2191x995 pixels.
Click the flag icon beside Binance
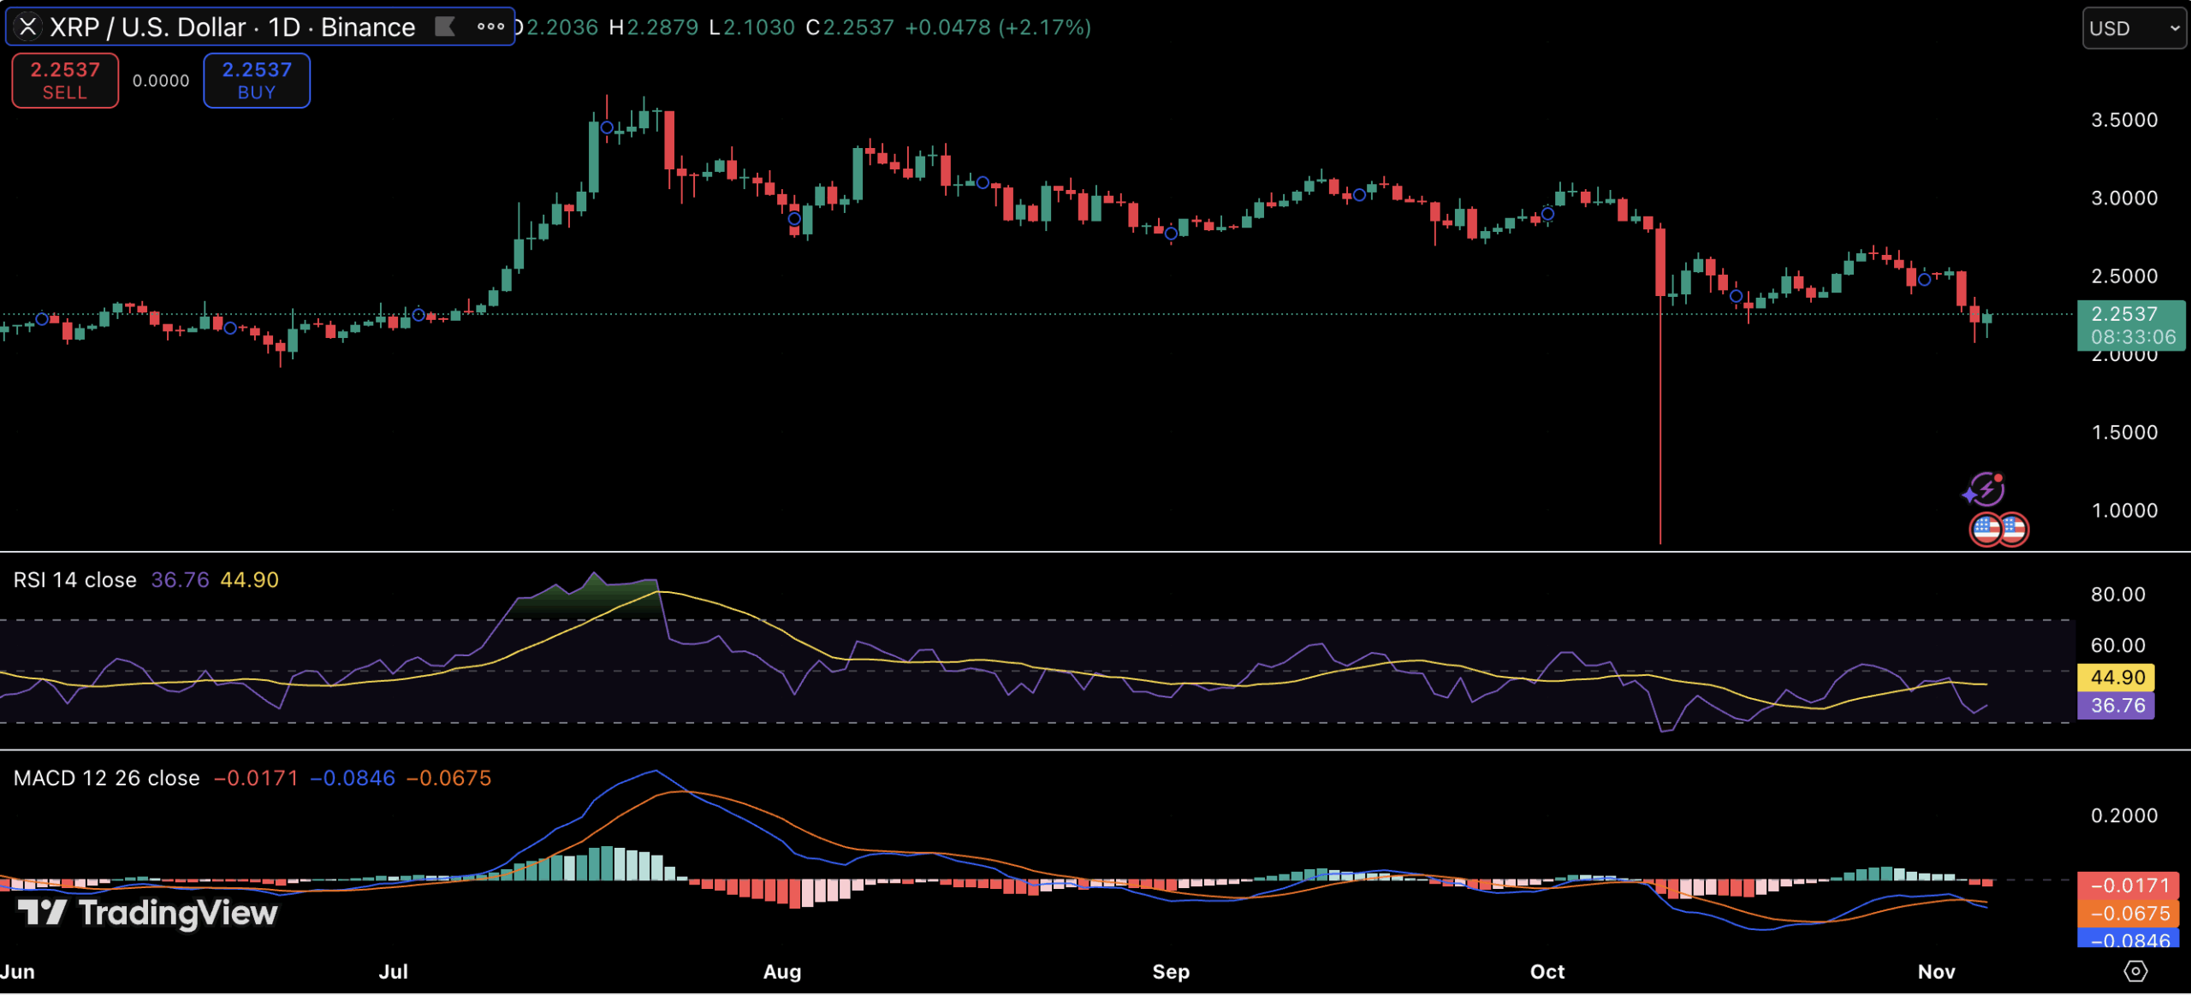click(x=445, y=27)
